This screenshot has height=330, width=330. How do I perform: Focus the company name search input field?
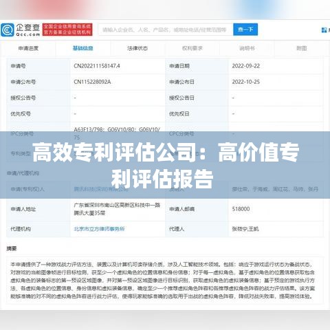166,30
